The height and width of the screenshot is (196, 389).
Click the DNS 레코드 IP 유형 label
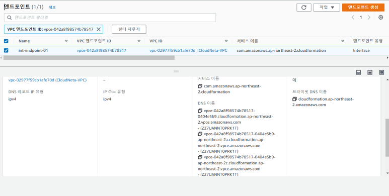coord(26,91)
